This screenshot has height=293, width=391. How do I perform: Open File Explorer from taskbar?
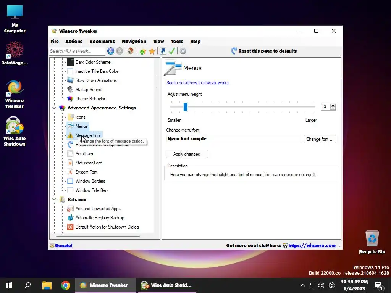click(47, 285)
